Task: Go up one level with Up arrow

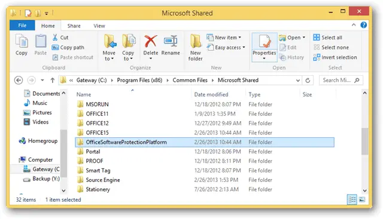Action: pyautogui.click(x=52, y=80)
